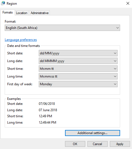Click the Long date dropdown arrow
The height and width of the screenshot is (149, 132).
click(115, 61)
